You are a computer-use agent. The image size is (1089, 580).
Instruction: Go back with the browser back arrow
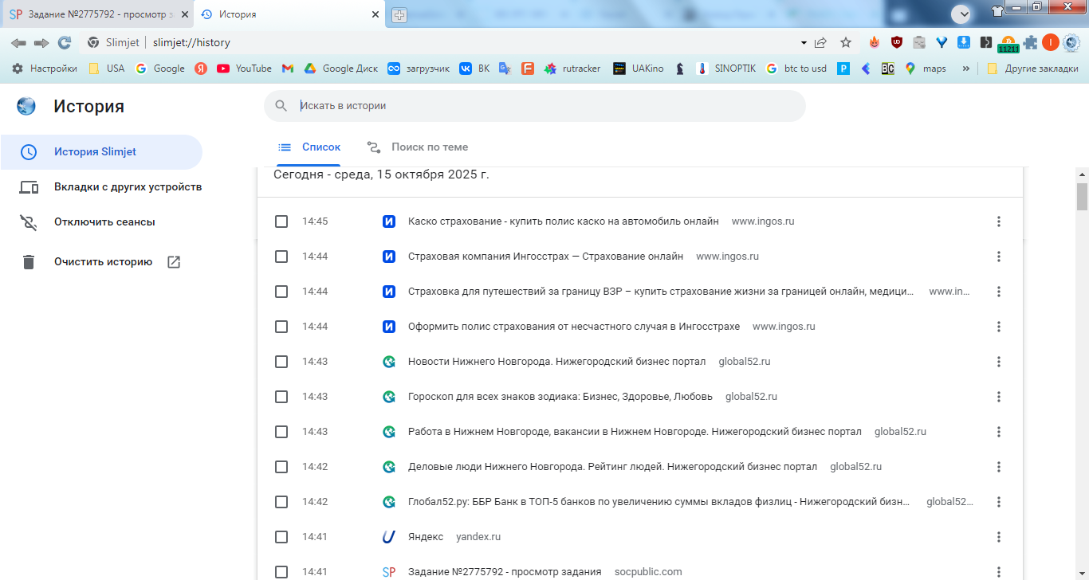pos(18,43)
